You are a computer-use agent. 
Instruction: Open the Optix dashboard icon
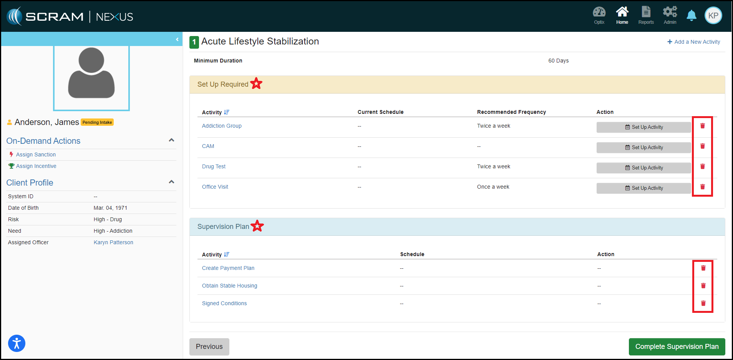pos(599,15)
